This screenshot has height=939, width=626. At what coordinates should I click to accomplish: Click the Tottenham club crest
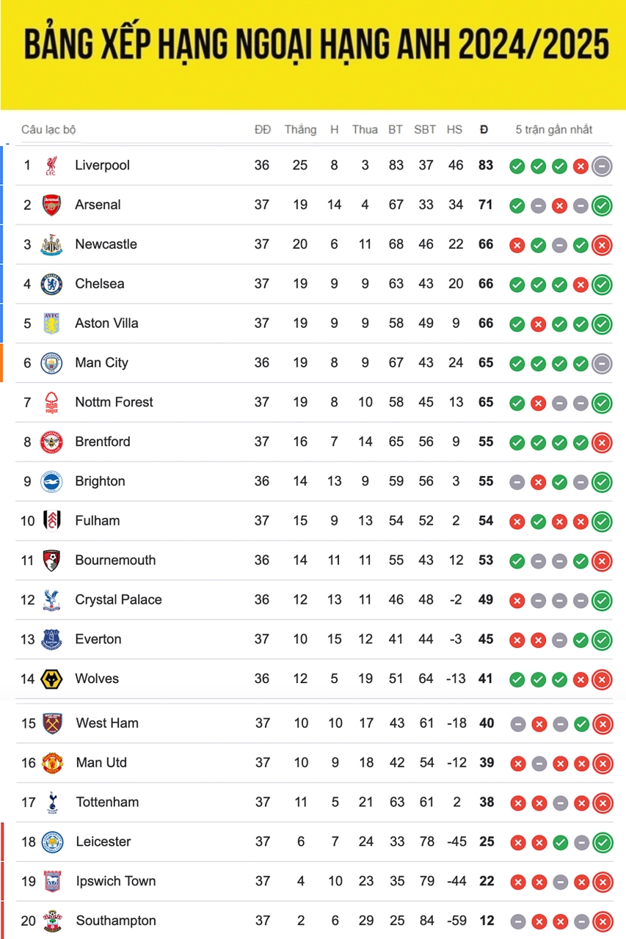[52, 802]
